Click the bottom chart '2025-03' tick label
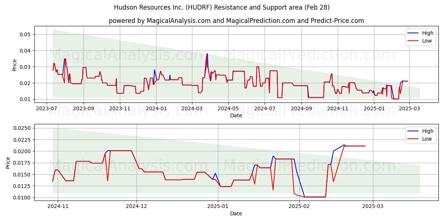The height and width of the screenshot is (222, 444). (373, 206)
